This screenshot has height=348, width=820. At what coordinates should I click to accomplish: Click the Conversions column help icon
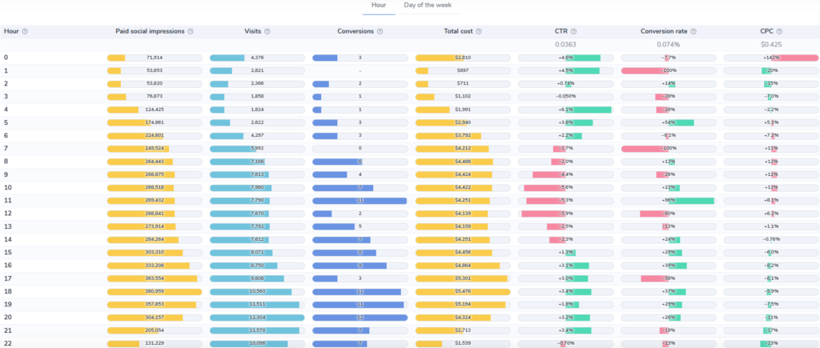click(380, 32)
